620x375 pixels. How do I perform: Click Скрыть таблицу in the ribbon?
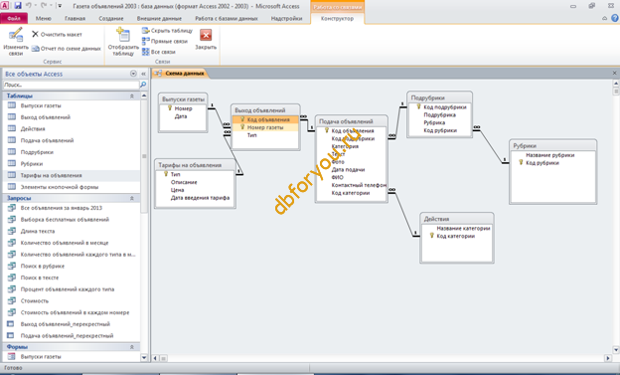coord(167,31)
